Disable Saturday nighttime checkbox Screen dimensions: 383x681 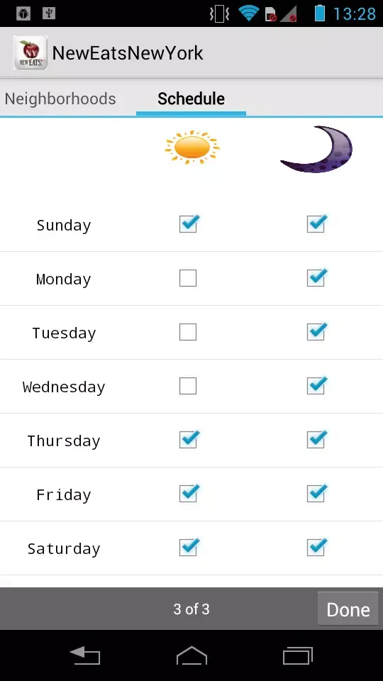pyautogui.click(x=316, y=547)
